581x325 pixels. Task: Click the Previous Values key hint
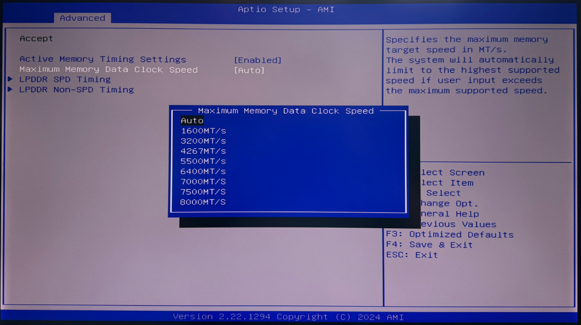[458, 224]
